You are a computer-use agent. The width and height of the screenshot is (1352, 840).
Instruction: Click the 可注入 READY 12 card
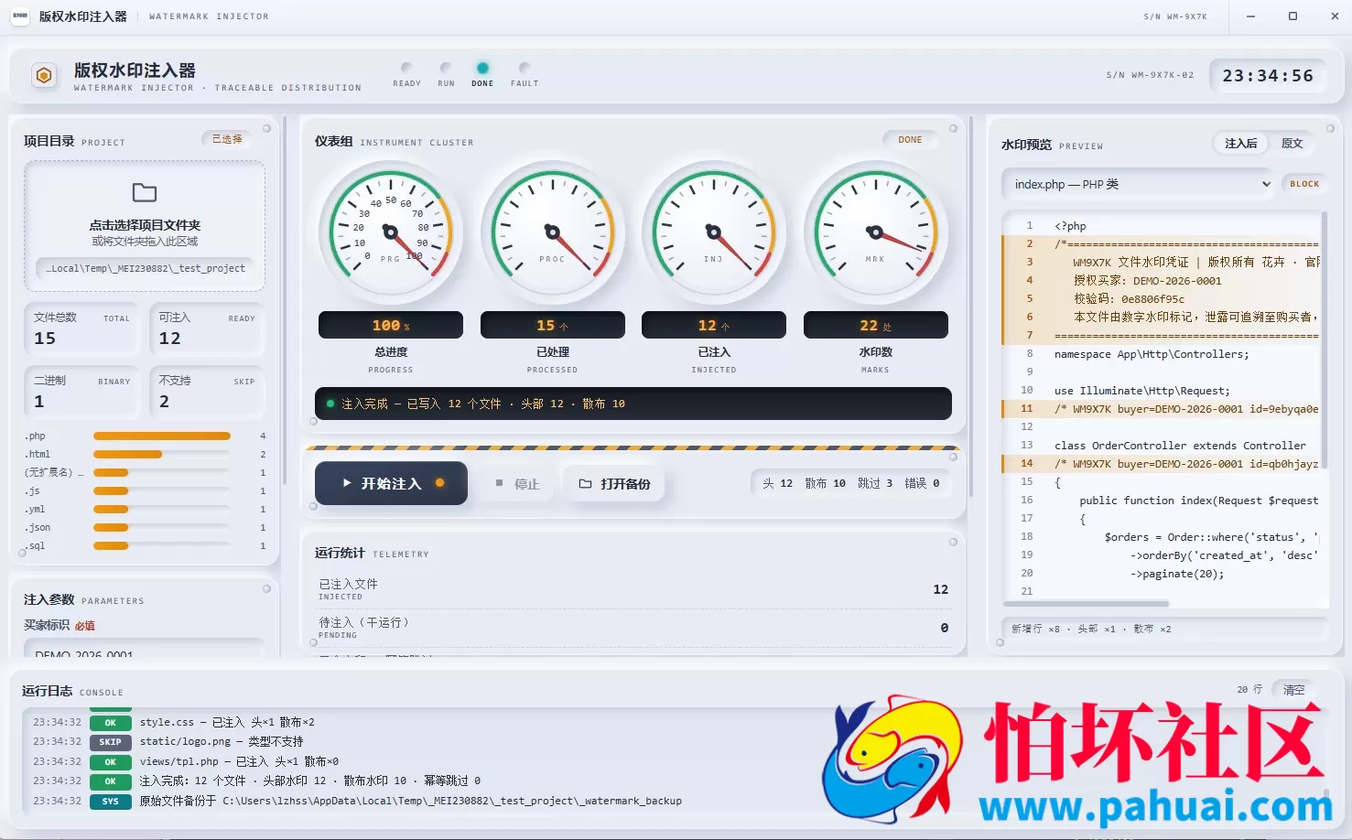[207, 329]
